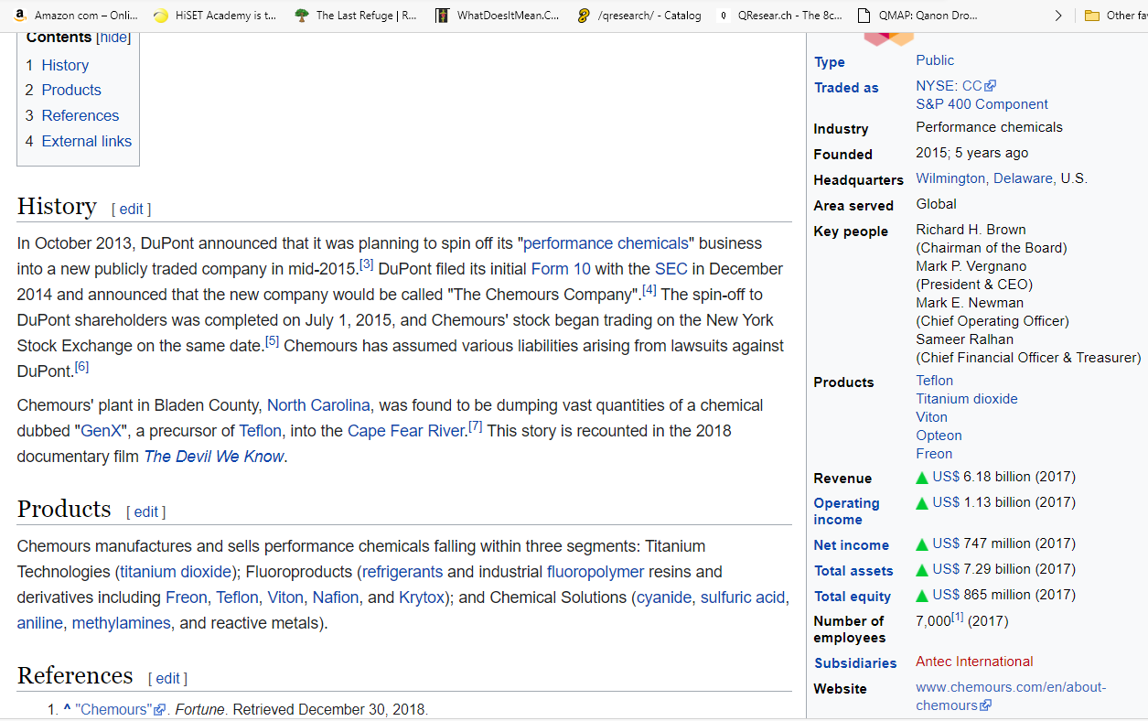Open the methylamines link

(122, 623)
